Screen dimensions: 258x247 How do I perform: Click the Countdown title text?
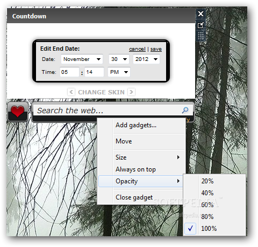click(29, 16)
